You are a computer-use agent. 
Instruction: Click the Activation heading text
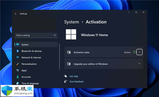96,22
